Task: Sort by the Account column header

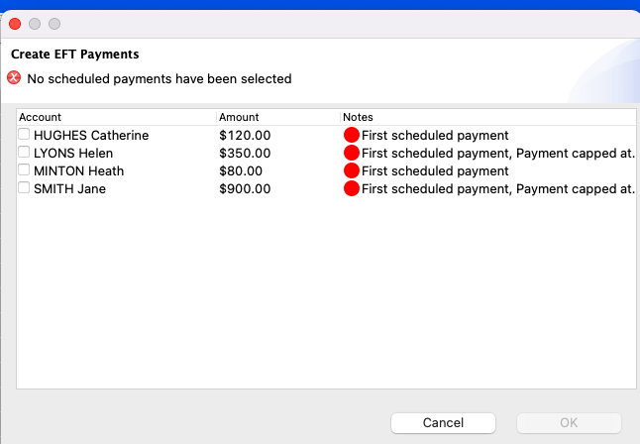Action: (116, 117)
